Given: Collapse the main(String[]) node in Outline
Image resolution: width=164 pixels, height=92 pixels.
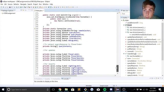Looking at the screenshot, I should 124,54.
